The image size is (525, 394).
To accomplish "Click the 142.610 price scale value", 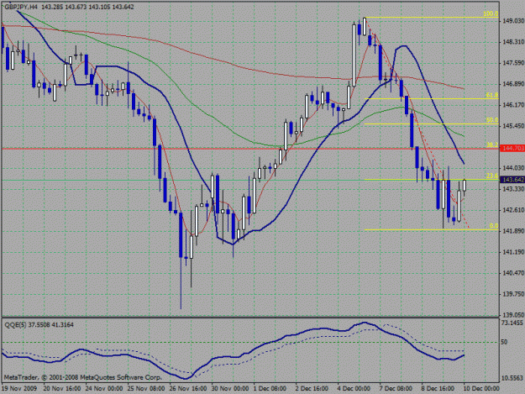I will tap(513, 210).
